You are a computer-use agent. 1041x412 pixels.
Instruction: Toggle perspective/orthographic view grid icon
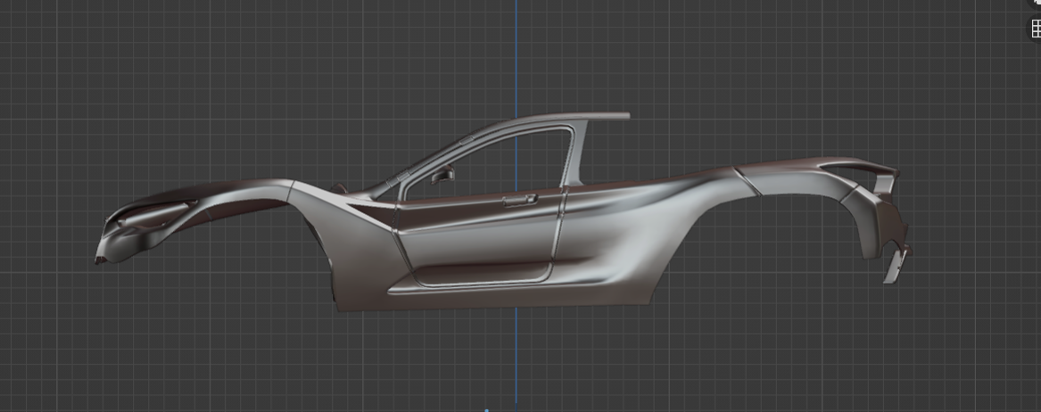coord(1036,29)
